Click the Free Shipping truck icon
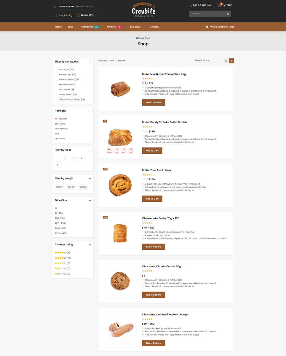This screenshot has height=356, width=286. (x=56, y=15)
